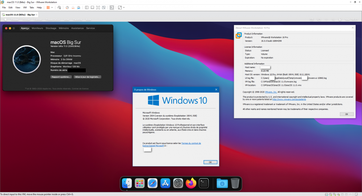Open the power options dropdown arrow
Image resolution: width=362 pixels, height=196 pixels.
52,8
